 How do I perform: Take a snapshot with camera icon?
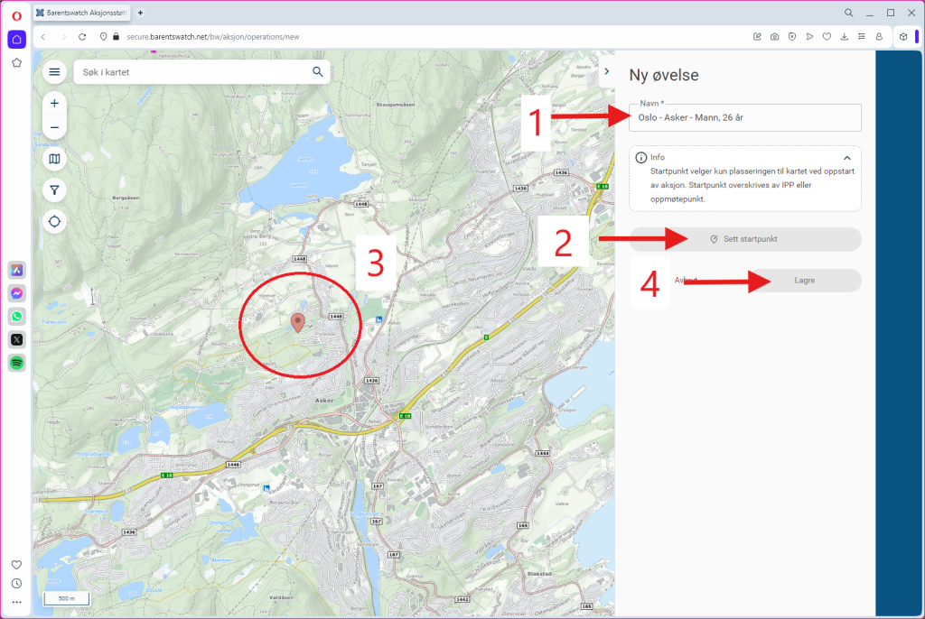click(774, 37)
